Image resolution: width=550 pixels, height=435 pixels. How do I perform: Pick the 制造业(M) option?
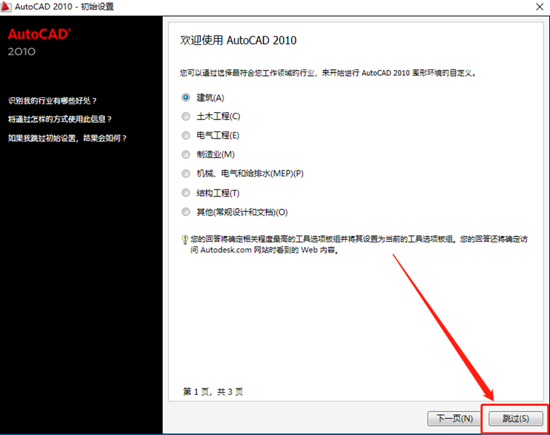click(185, 155)
